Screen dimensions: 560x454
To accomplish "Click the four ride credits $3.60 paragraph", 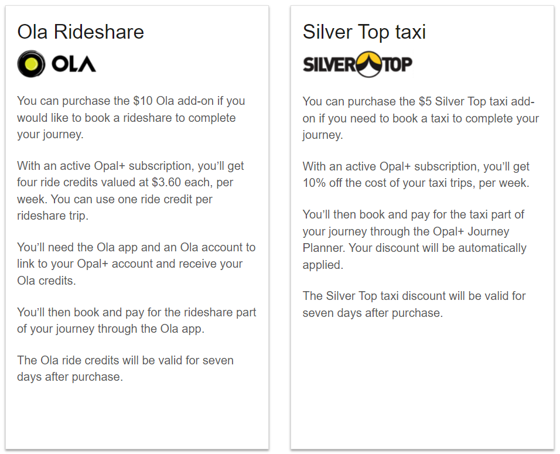I will point(131,191).
